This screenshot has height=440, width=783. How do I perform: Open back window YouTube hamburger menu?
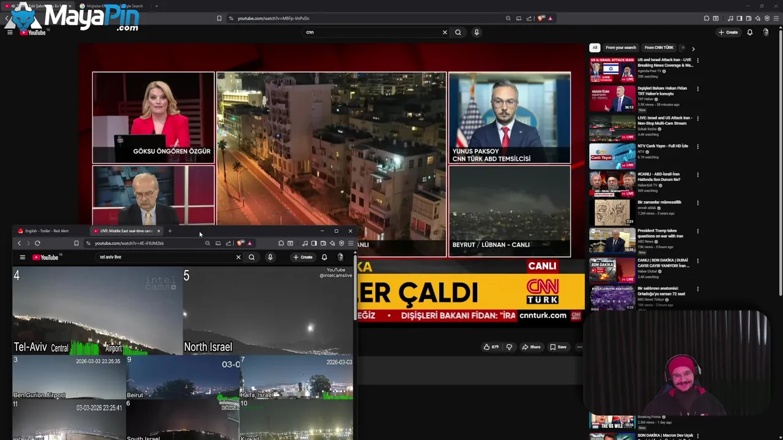click(10, 32)
